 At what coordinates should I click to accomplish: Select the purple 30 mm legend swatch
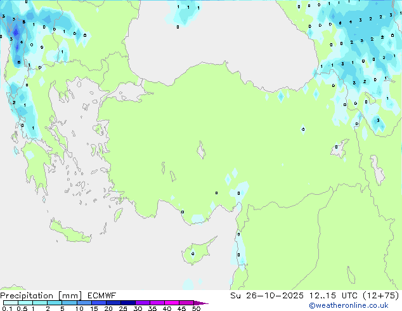coord(143,303)
